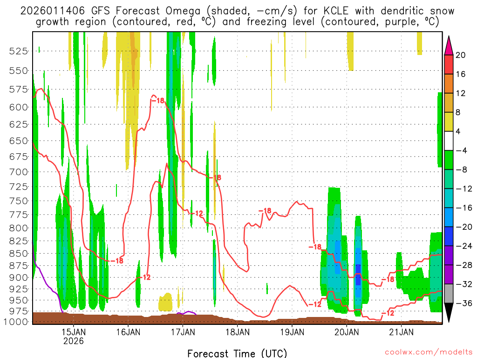Click the cyan colorbar swatch between -12 and -16
Viewport: 477px width, 358px height.
pyautogui.click(x=449, y=198)
